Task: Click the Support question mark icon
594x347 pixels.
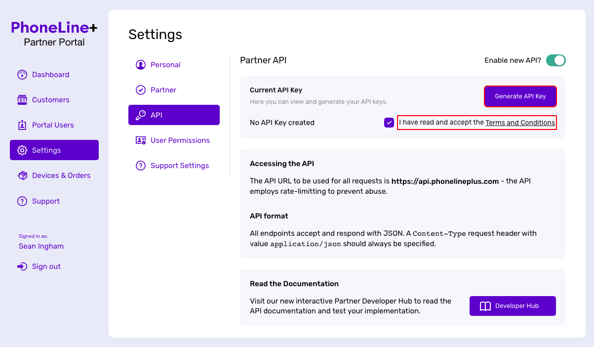Action: click(x=22, y=201)
